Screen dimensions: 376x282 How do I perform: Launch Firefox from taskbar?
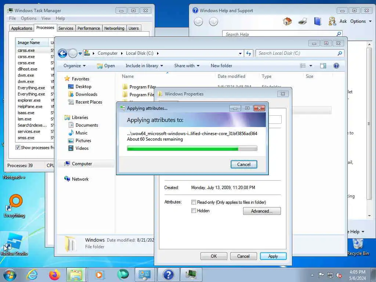click(55, 275)
